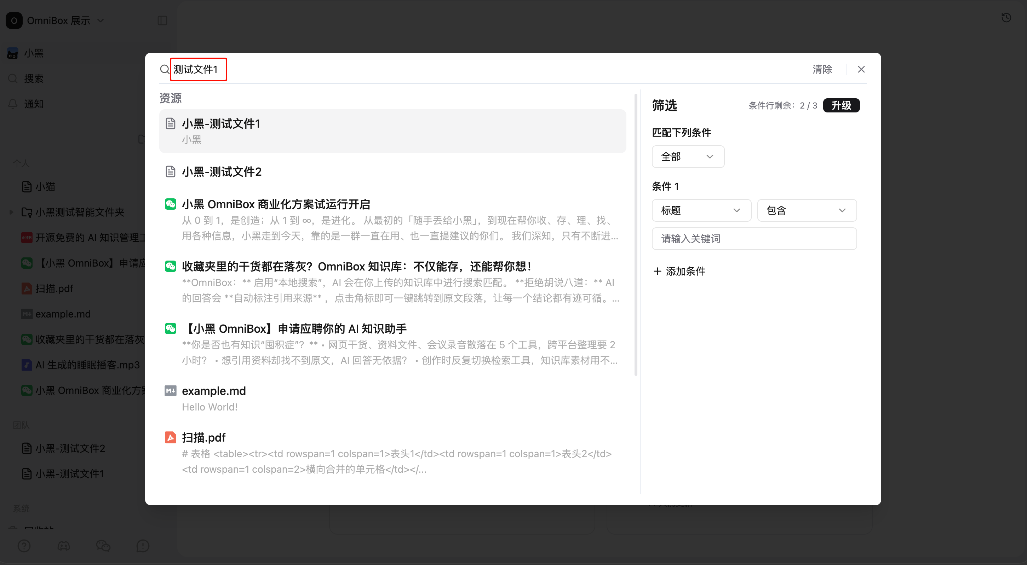Click the bell icon beside 通知
The image size is (1027, 565).
tap(13, 104)
